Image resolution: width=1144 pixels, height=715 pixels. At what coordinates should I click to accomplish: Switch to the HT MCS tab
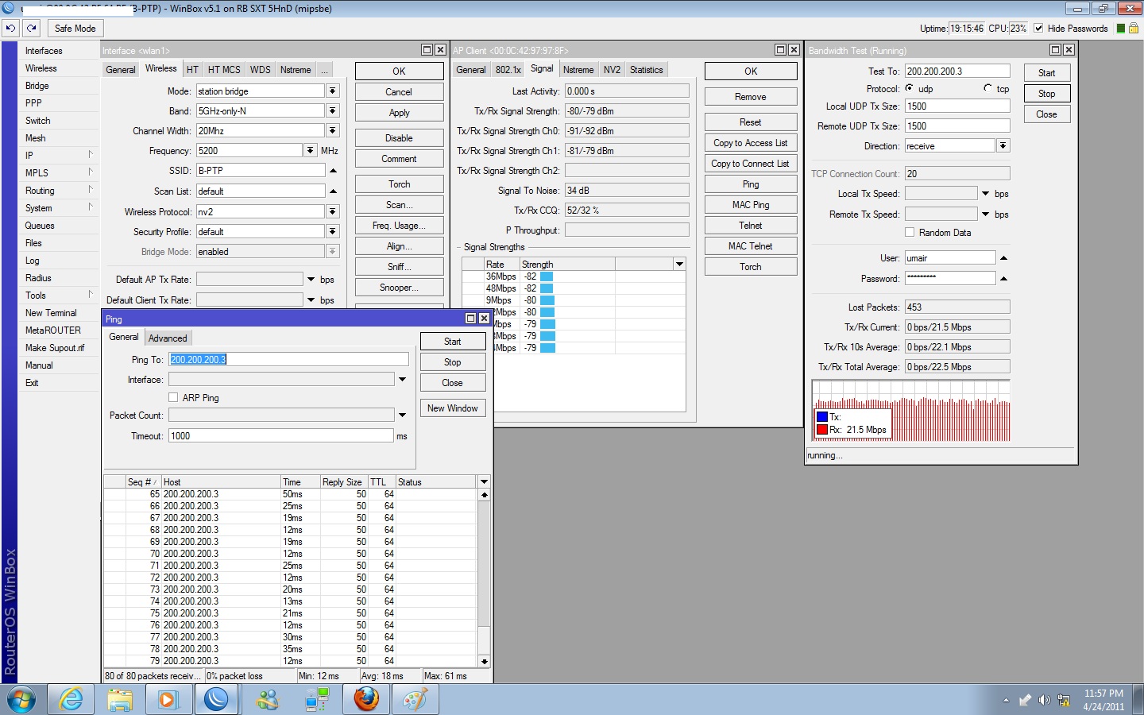click(224, 70)
